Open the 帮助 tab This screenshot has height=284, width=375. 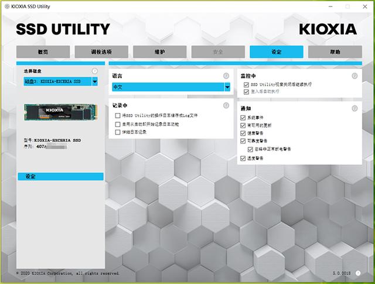click(x=335, y=52)
